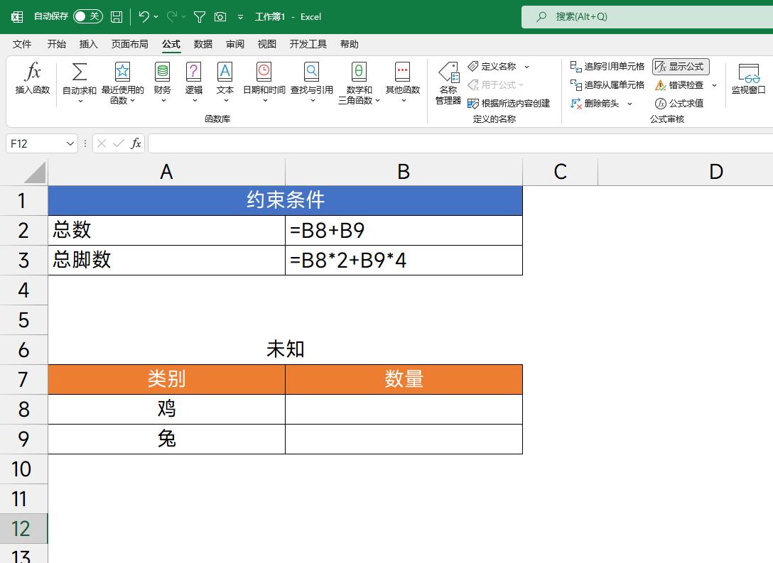Click Evaluate Formula (公式求值)
773x563 pixels.
pos(679,104)
